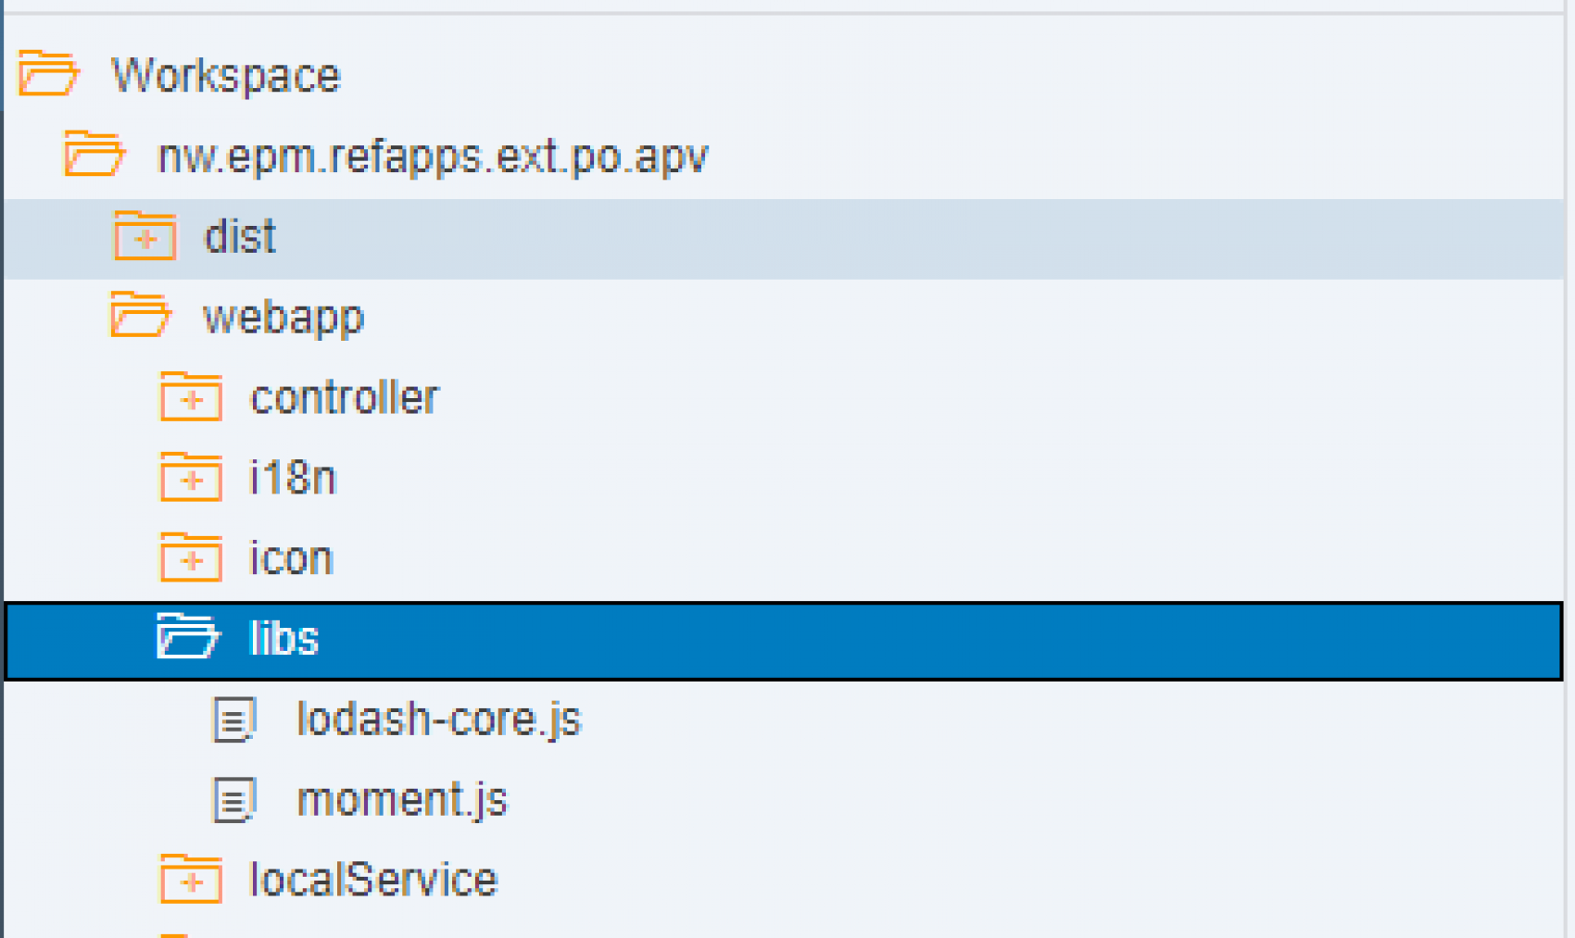The image size is (1575, 938).
Task: Click the nw.epm.refapps.ext.po.apv project folder icon
Action: 94,154
